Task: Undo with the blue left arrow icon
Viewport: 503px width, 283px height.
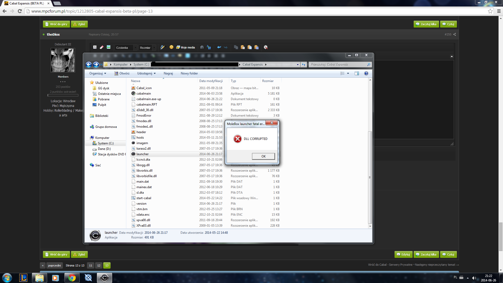Action: (219, 47)
